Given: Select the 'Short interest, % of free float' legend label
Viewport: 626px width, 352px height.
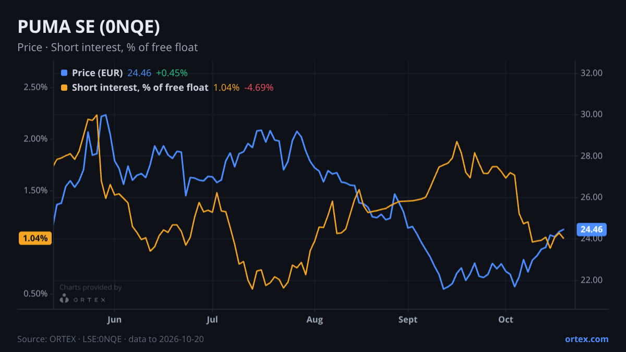Looking at the screenshot, I should [140, 88].
